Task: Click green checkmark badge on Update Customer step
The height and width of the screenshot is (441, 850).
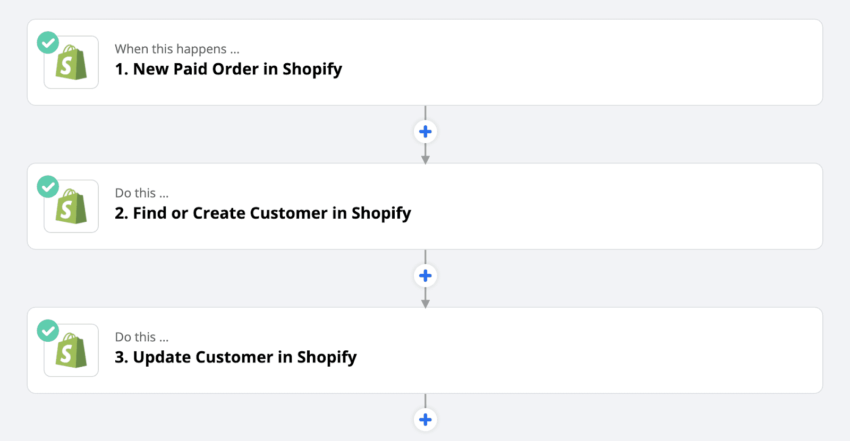Action: pyautogui.click(x=48, y=331)
